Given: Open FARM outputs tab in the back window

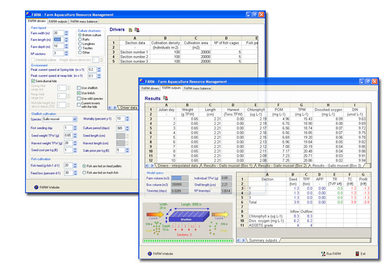Looking at the screenshot, I should 58,21.
